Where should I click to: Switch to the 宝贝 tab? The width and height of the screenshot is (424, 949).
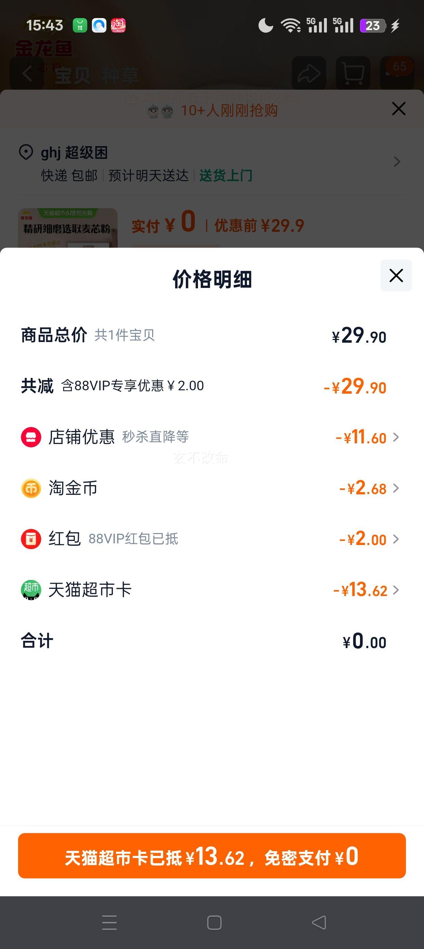pyautogui.click(x=72, y=76)
